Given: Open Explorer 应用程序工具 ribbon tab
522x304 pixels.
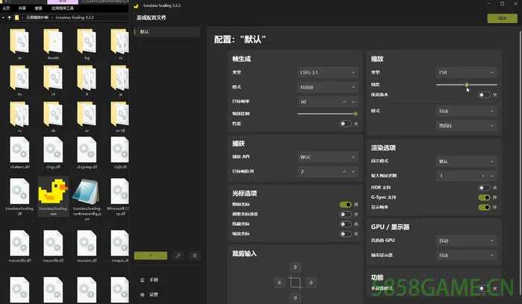Looking at the screenshot, I should pos(63,8).
